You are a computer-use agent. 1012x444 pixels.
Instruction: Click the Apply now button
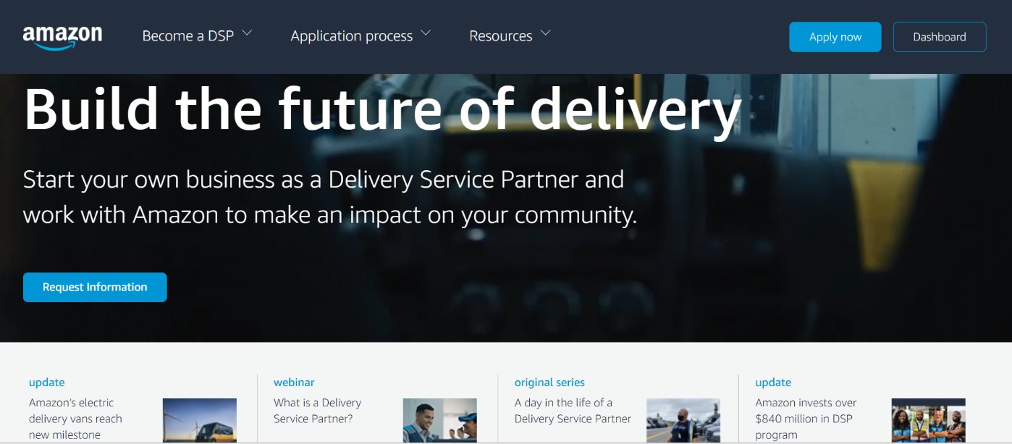[835, 36]
